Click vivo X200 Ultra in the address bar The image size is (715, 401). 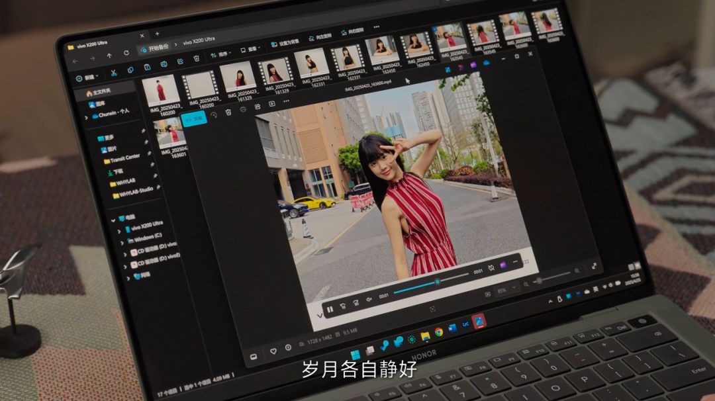199,40
